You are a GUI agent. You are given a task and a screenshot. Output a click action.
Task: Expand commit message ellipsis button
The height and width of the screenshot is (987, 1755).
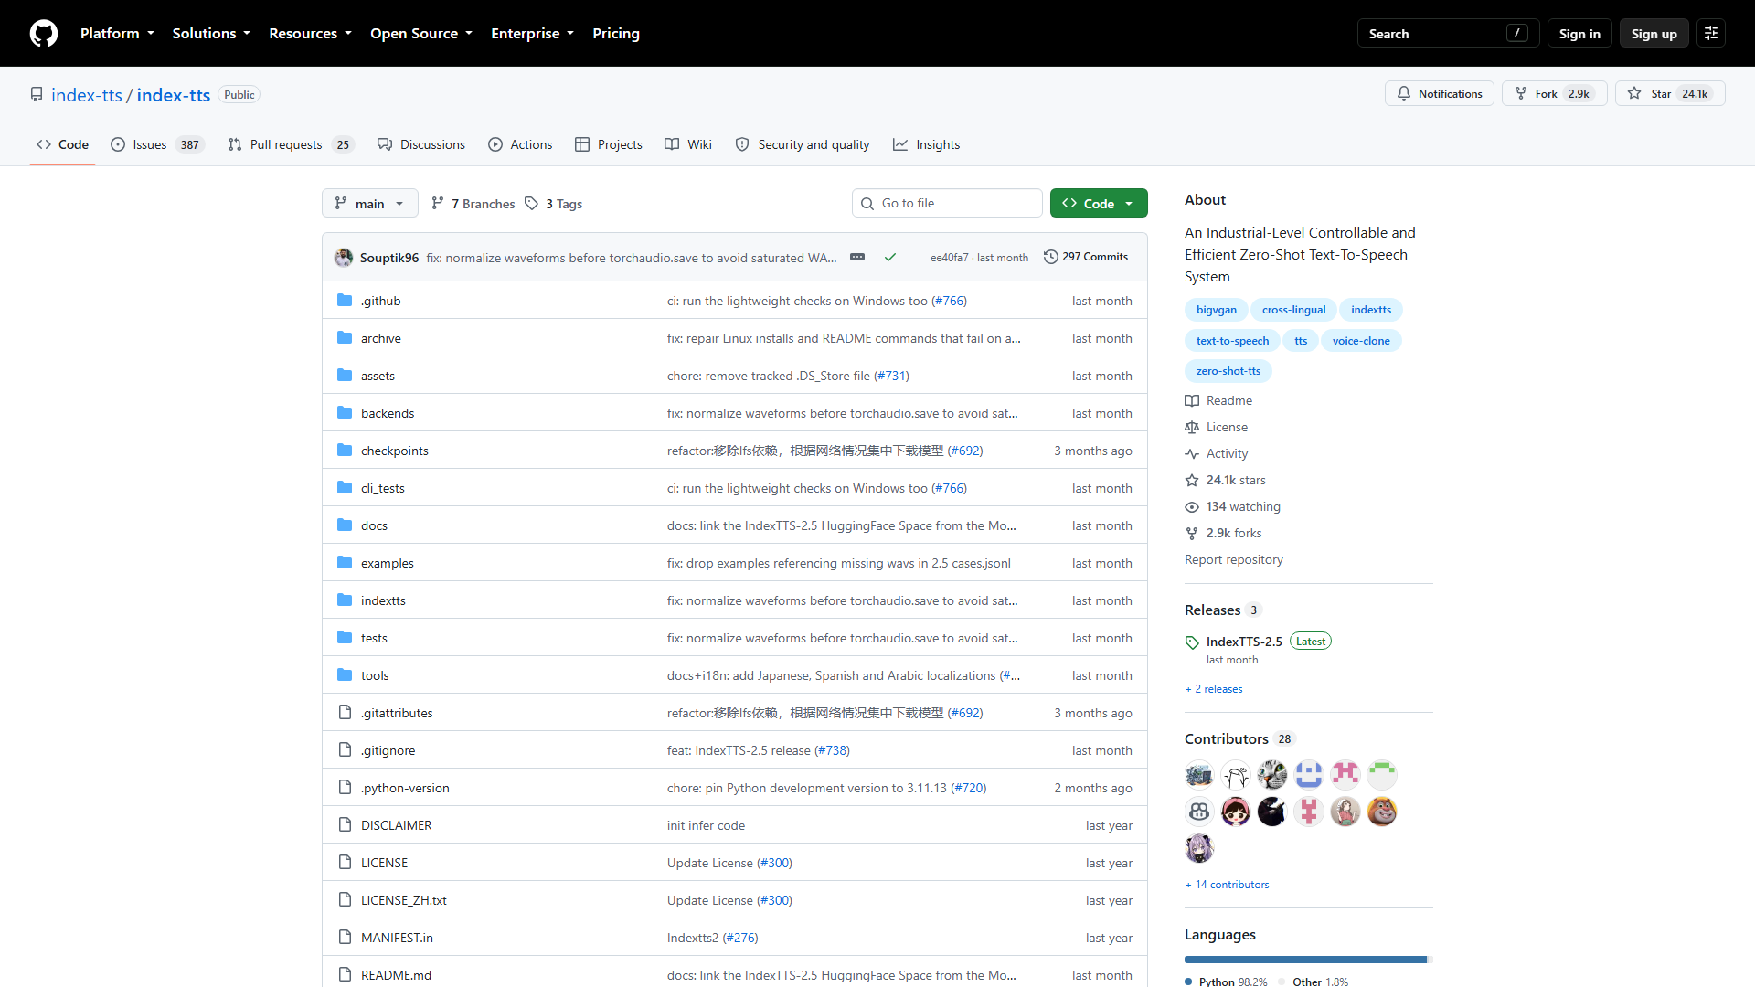pos(857,258)
